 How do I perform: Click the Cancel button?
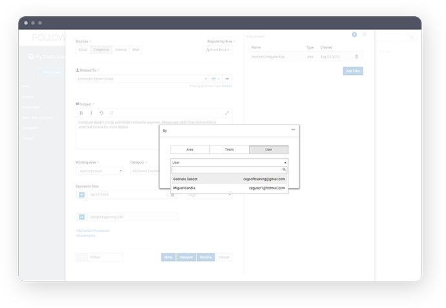pyautogui.click(x=224, y=257)
